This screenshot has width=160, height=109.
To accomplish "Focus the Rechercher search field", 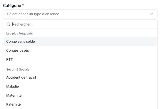I will (80, 24).
